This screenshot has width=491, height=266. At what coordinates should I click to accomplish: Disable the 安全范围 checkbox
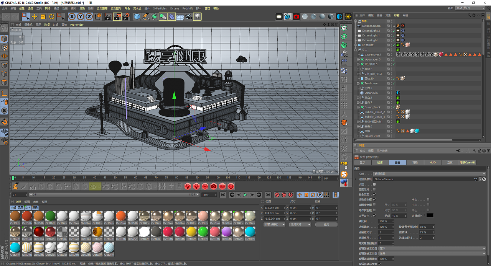(x=374, y=194)
